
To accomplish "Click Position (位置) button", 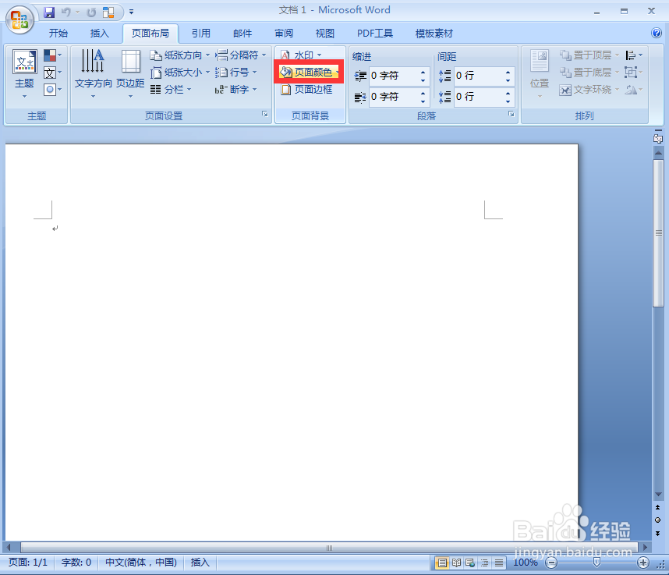I will [x=540, y=73].
